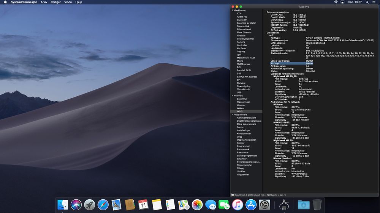Screen dimensions: 380x213
Task: Open the Hjelp menu
Action: point(79,2)
